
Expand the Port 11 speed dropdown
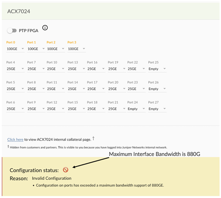click(56, 89)
